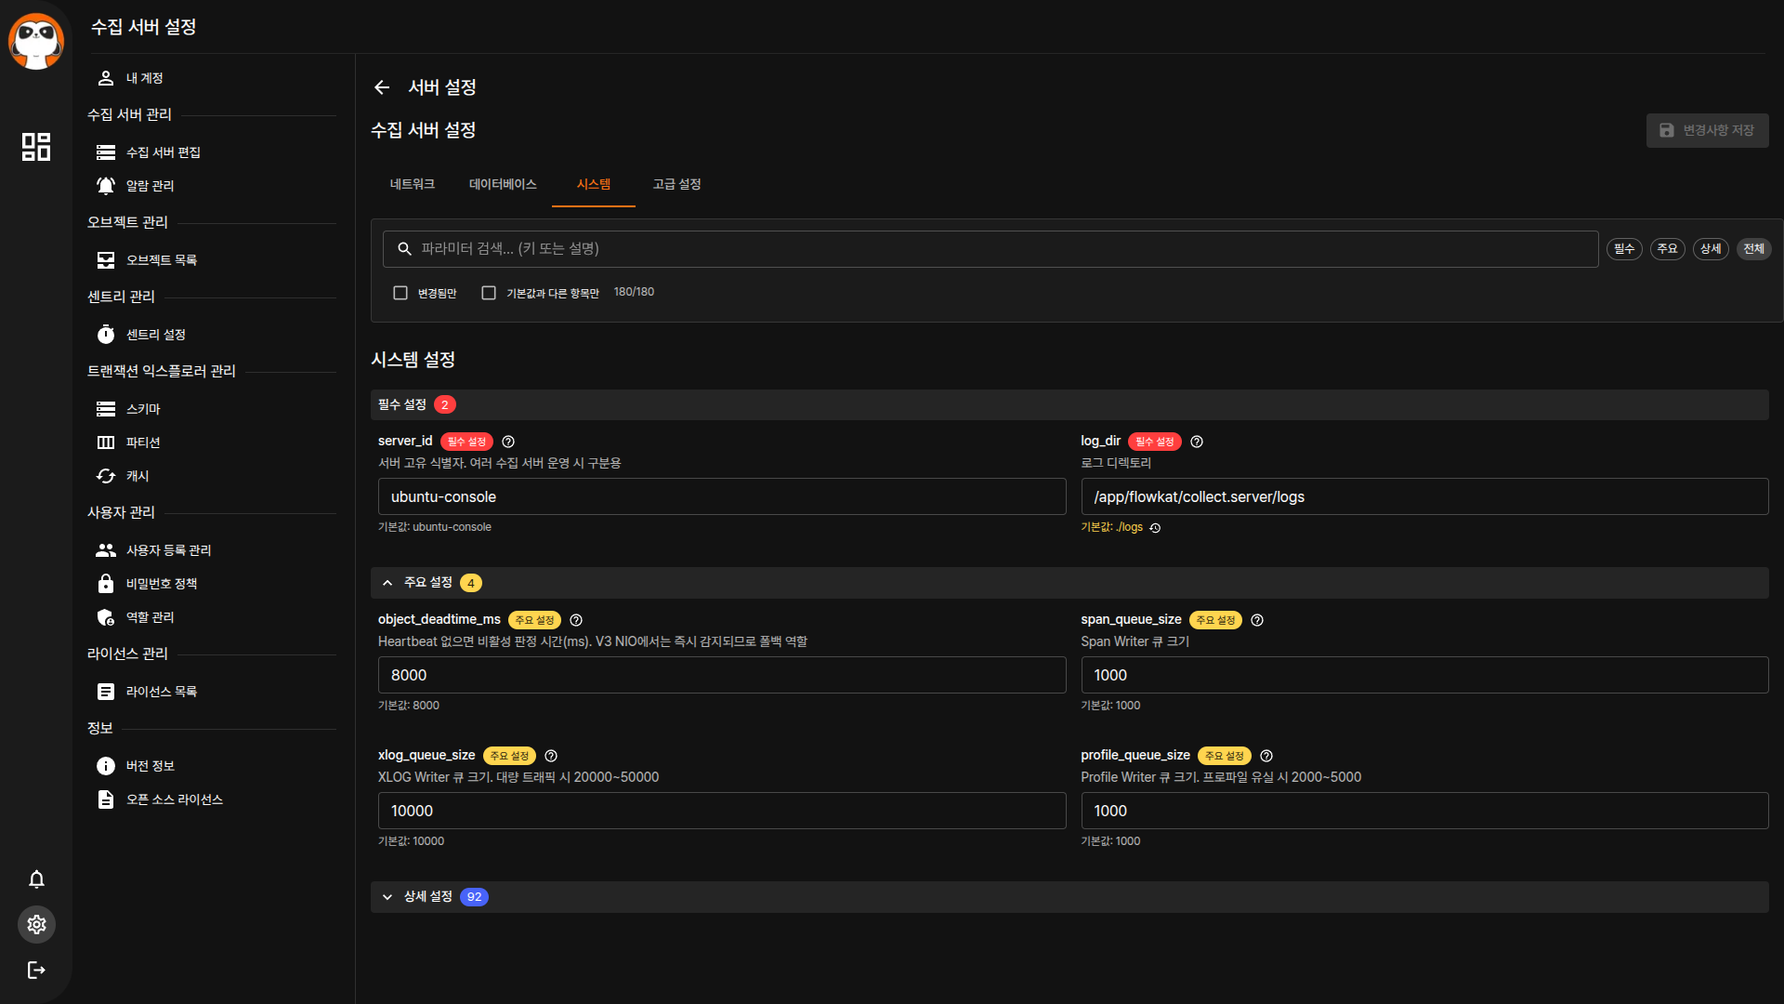Click the 필수 설정 section header
Image resolution: width=1784 pixels, height=1004 pixels.
[402, 404]
